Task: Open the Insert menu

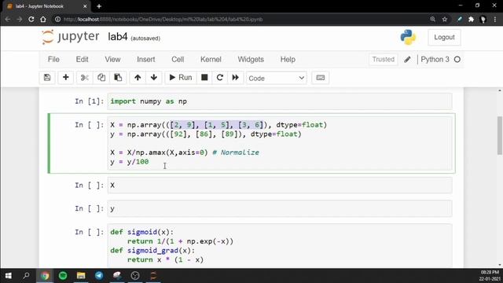Action: (146, 60)
